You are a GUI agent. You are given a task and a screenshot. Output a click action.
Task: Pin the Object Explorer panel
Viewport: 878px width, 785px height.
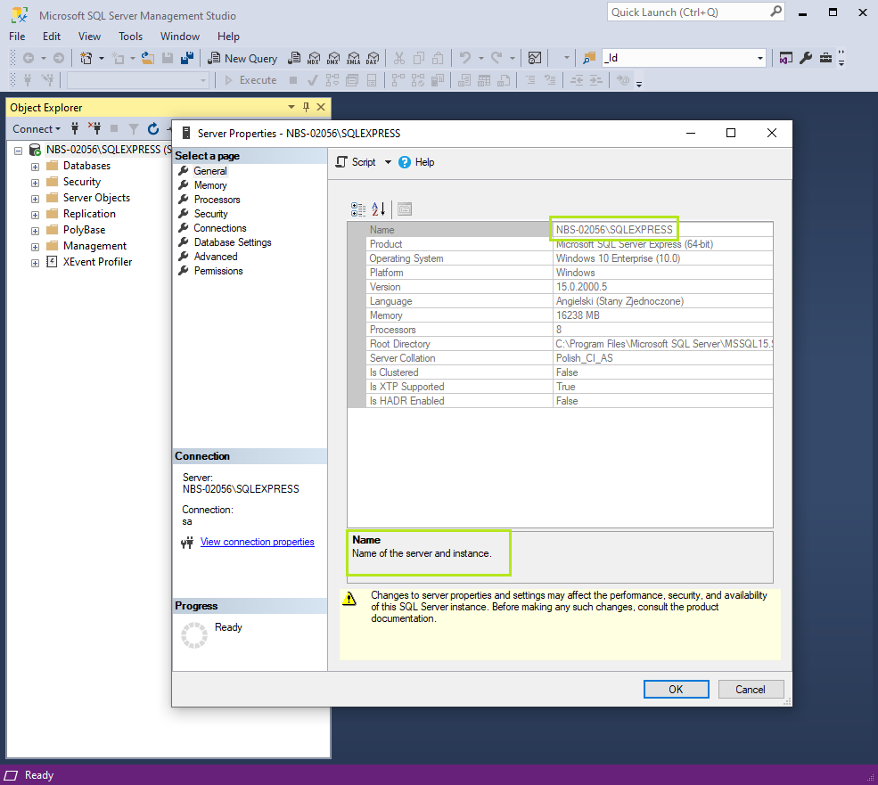(305, 107)
